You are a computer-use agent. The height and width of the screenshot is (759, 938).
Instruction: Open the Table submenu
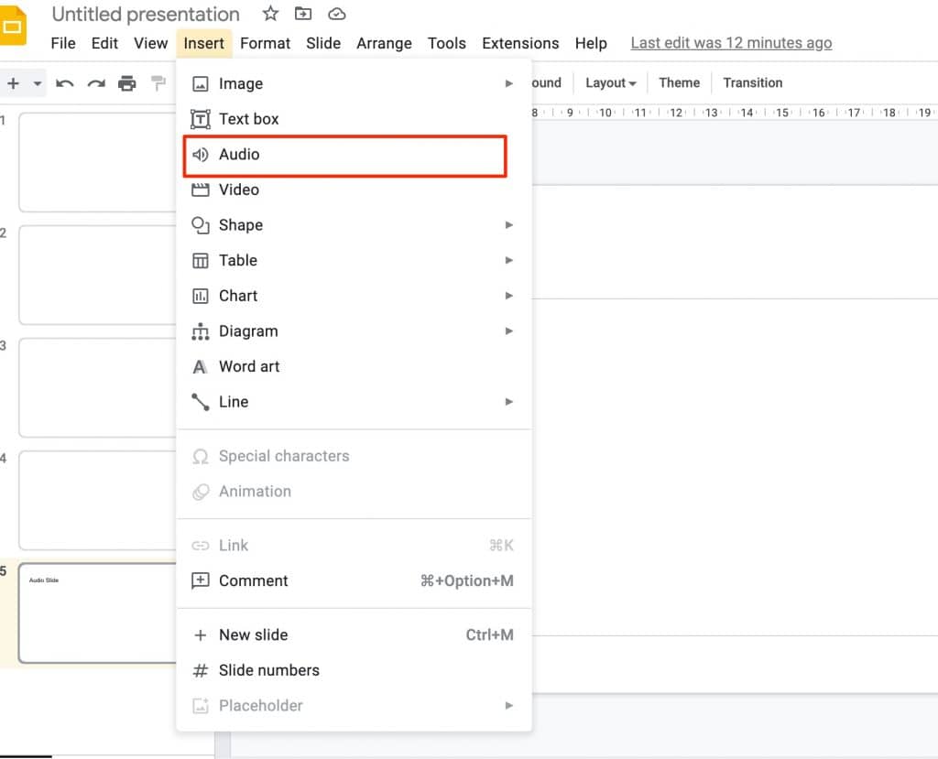point(354,260)
